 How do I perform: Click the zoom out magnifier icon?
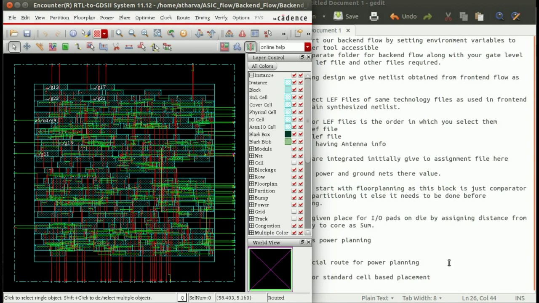132,34
